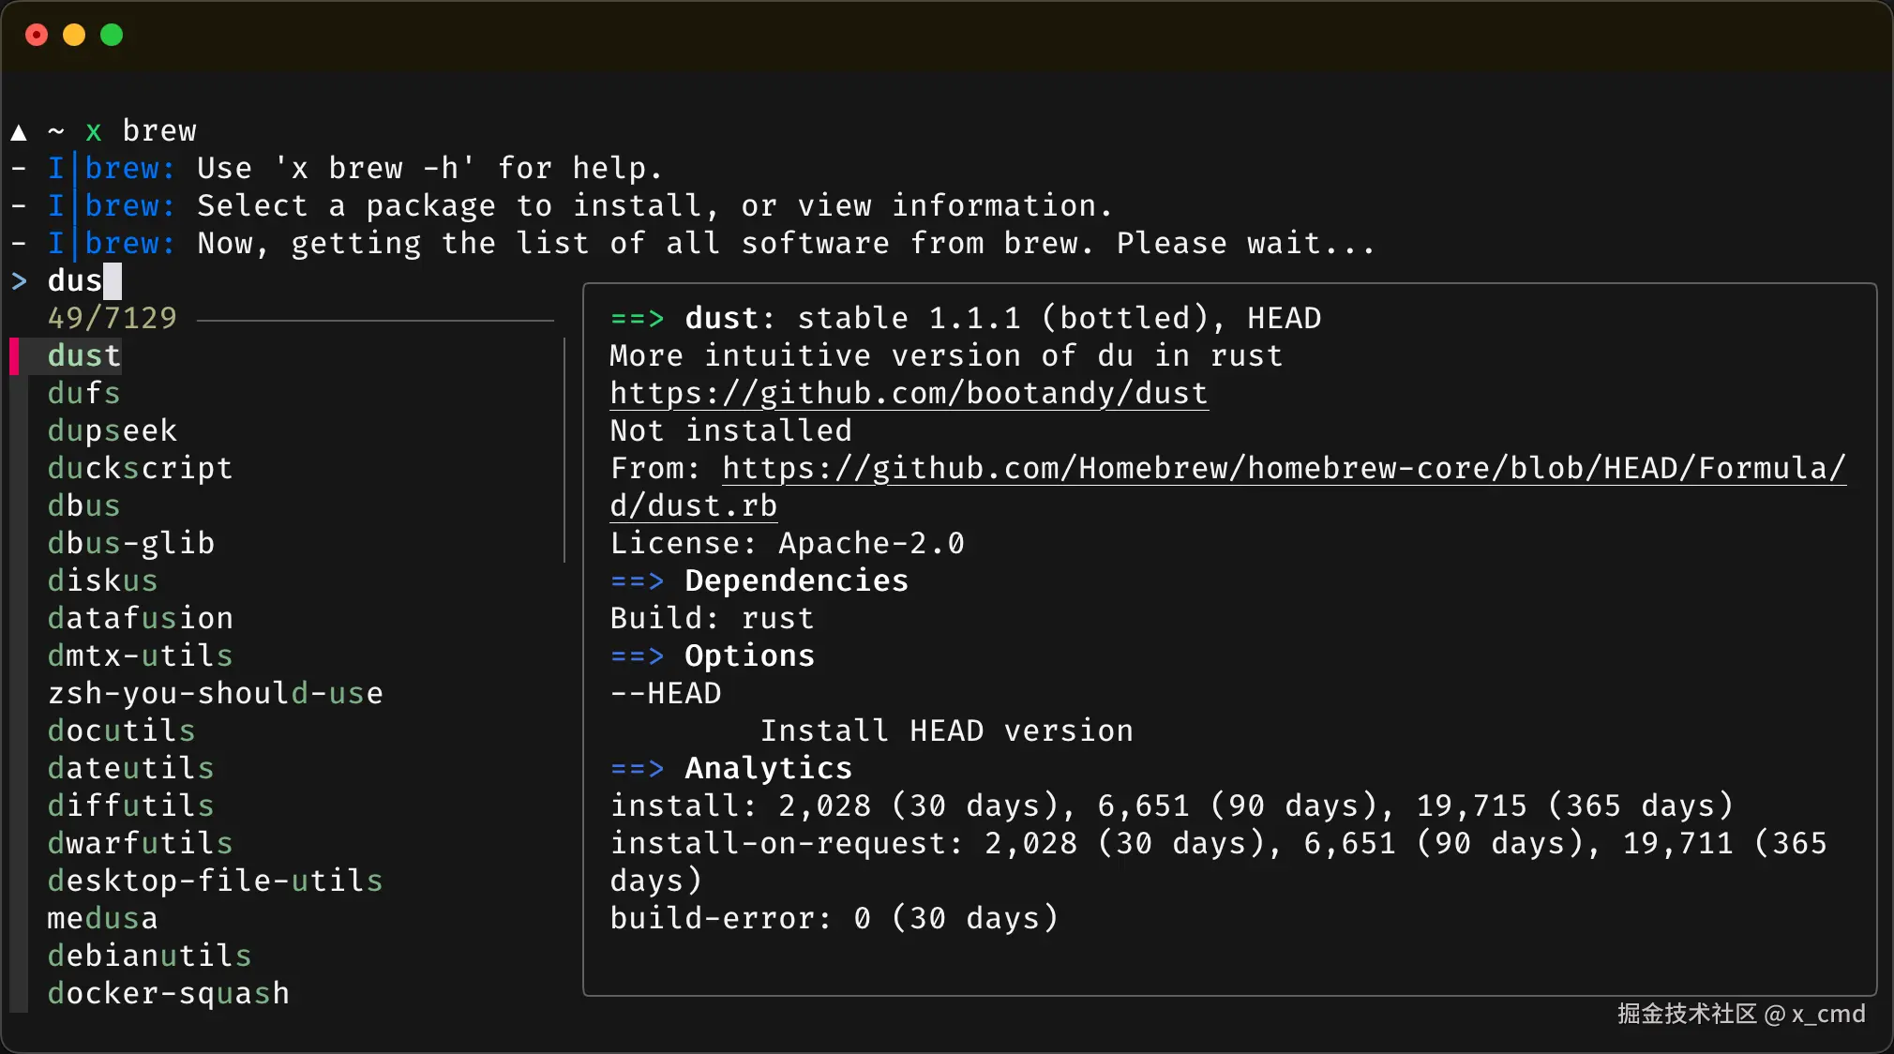Open the d/dust.rb formula link continuation
Viewport: 1894px width, 1054px height.
(x=694, y=506)
